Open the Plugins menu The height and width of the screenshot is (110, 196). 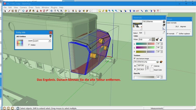[x=54, y=8]
